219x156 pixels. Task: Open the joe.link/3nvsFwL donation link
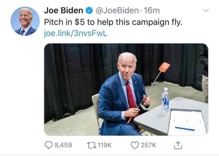tap(76, 33)
